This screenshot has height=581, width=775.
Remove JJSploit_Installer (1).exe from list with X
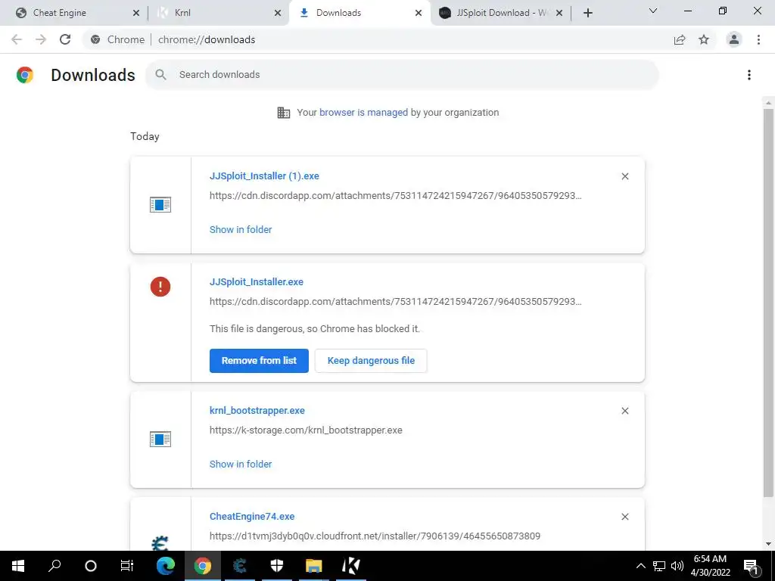tap(624, 176)
